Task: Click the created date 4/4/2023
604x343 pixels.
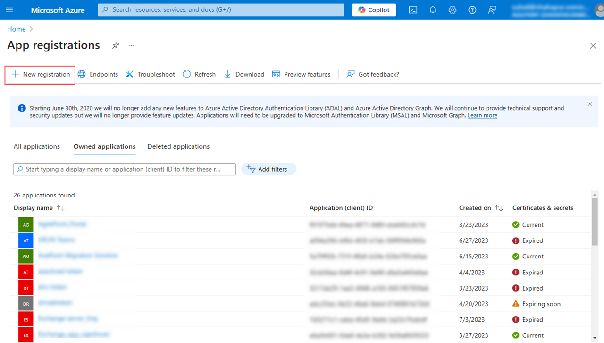Action: (x=472, y=273)
